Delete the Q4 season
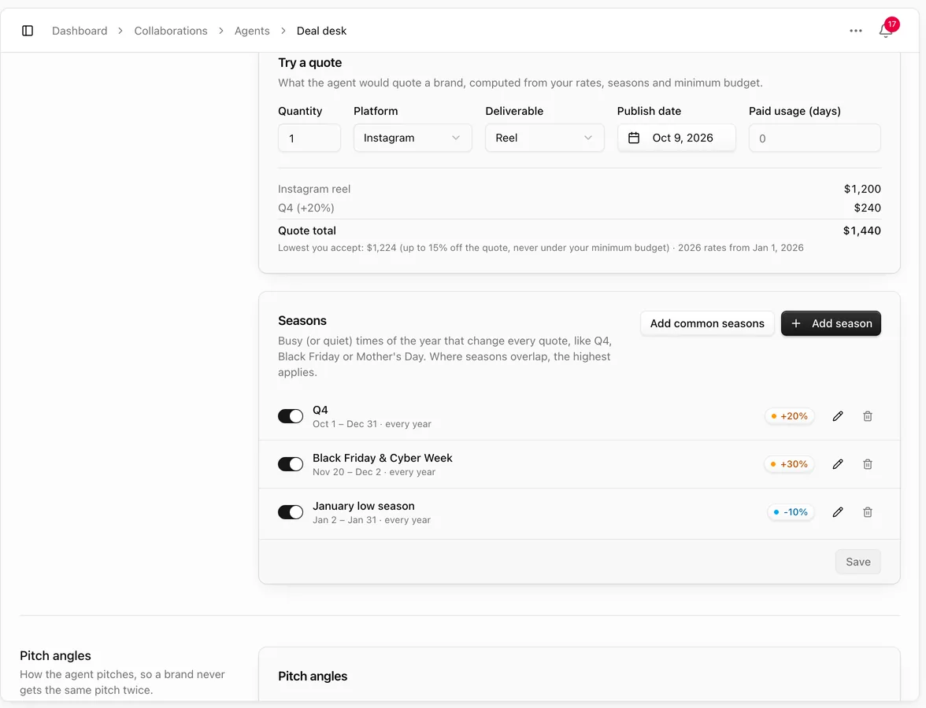The width and height of the screenshot is (926, 708). pyautogui.click(x=868, y=416)
